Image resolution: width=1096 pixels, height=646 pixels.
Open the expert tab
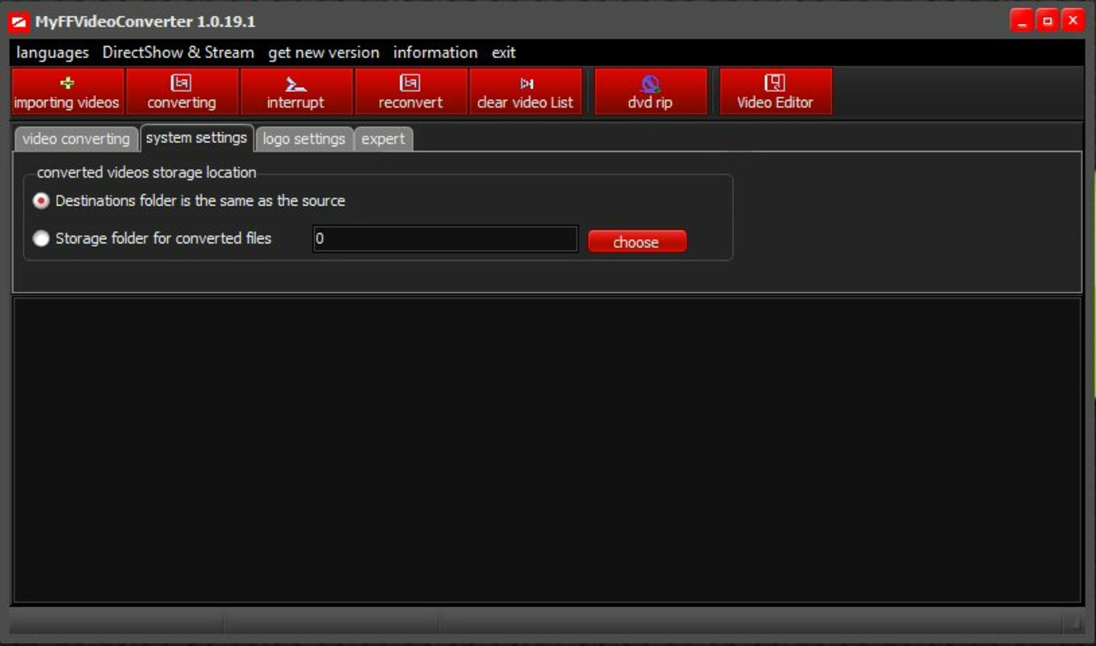(384, 139)
